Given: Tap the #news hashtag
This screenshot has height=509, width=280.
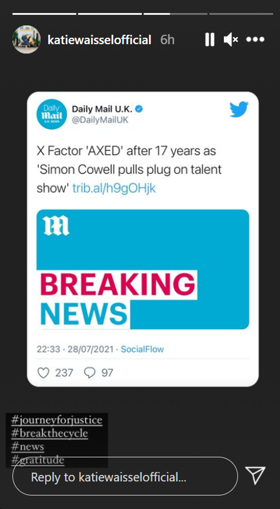Looking at the screenshot, I should (28, 447).
